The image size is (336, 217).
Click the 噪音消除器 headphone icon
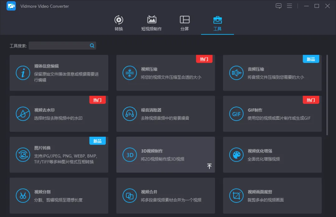(x=130, y=114)
